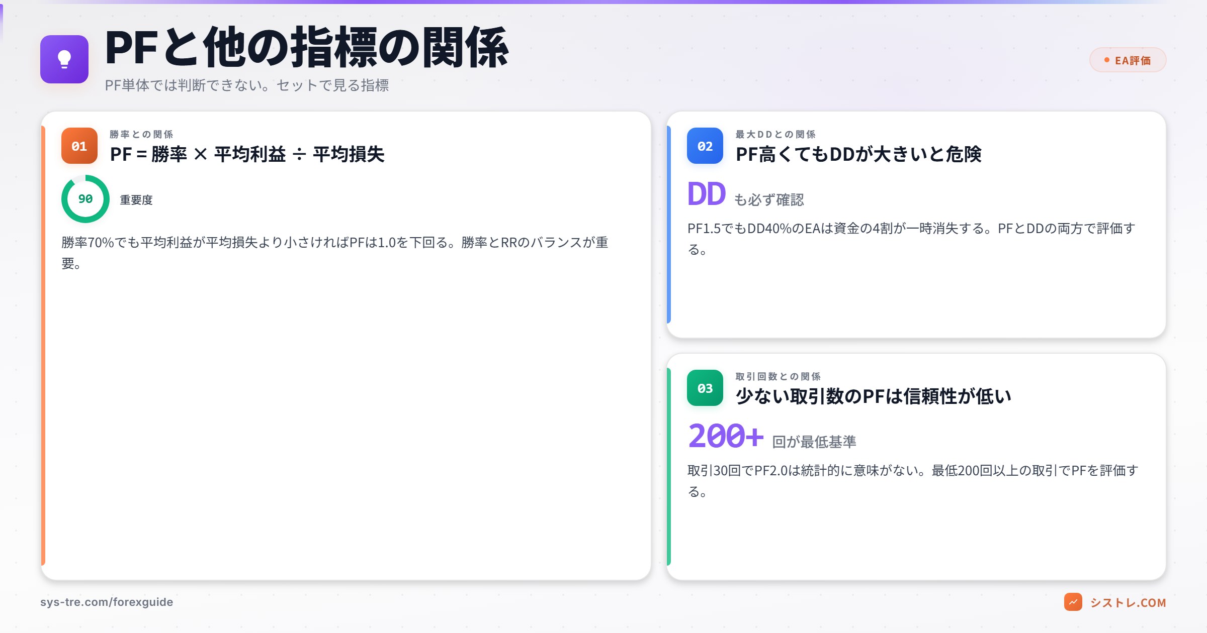Click the purple DD indicator text
1207x633 pixels.
707,193
